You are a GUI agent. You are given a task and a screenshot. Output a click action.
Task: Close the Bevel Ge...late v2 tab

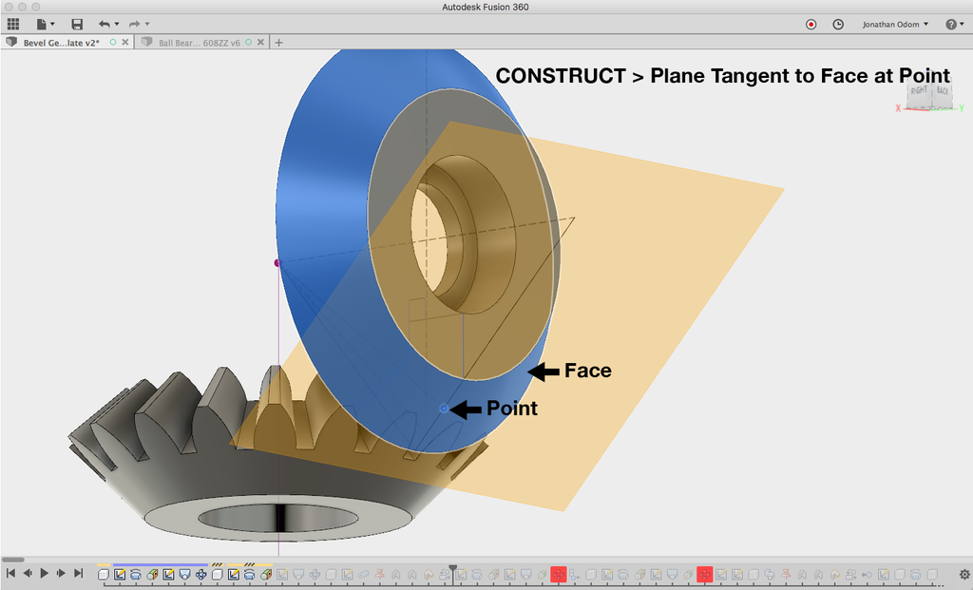(125, 42)
